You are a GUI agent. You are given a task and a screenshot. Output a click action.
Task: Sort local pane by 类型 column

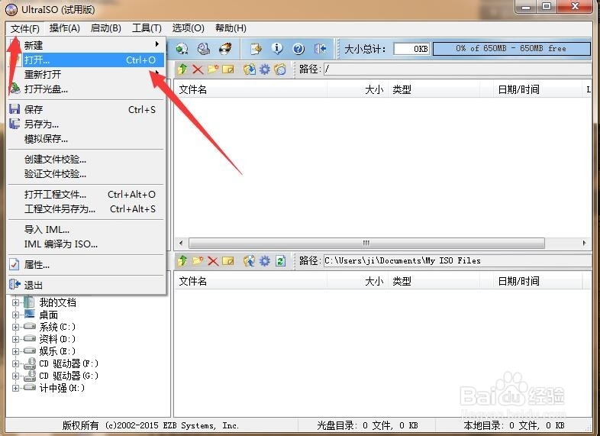coord(434,281)
